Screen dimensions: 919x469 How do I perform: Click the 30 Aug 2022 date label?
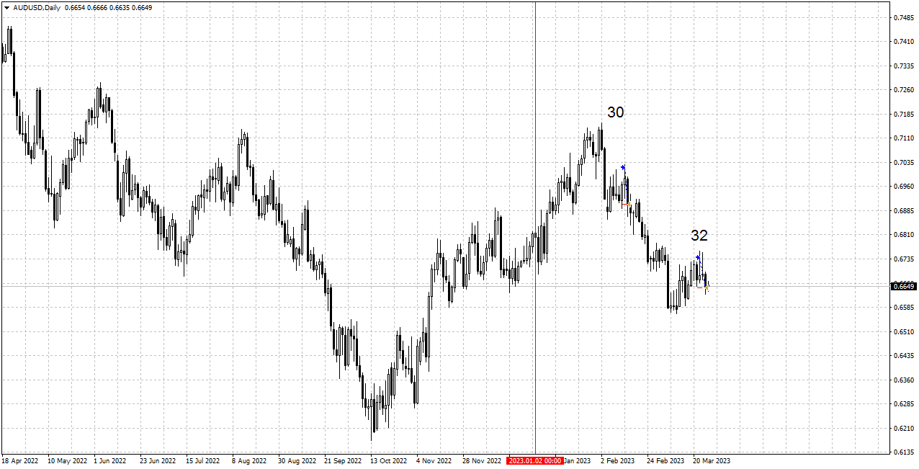pyautogui.click(x=297, y=460)
